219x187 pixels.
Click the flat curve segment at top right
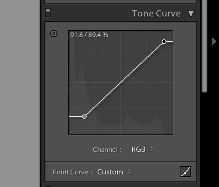click(x=169, y=42)
